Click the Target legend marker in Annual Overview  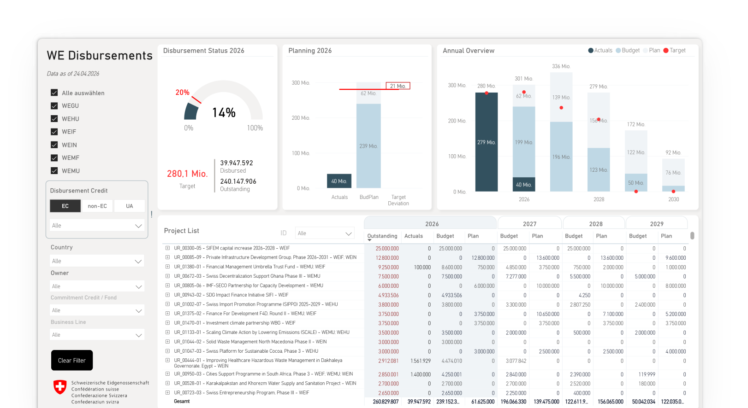tap(666, 51)
